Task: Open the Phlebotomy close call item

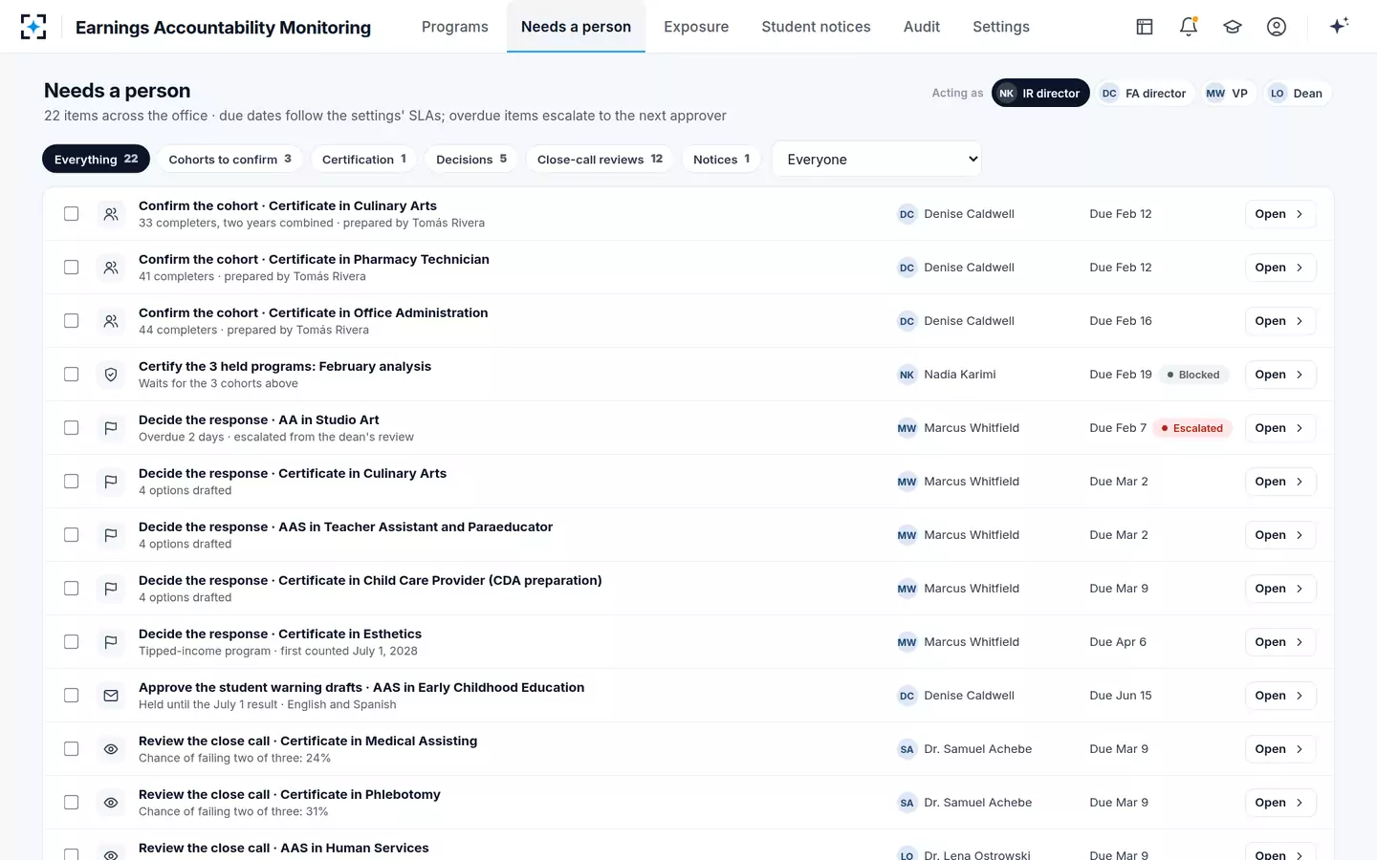Action: (x=1280, y=803)
